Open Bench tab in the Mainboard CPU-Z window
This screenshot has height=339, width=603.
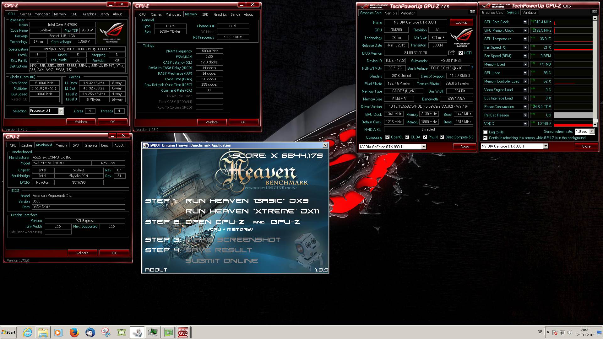tap(106, 145)
